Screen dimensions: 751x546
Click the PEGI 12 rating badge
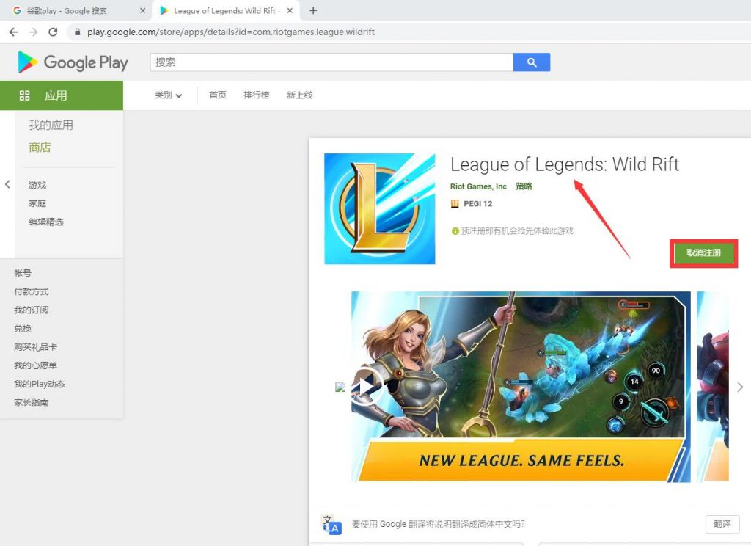coord(472,204)
